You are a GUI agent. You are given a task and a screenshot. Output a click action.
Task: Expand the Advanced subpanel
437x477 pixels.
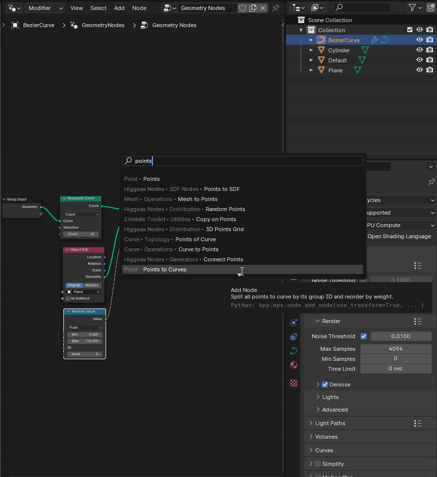pyautogui.click(x=318, y=410)
